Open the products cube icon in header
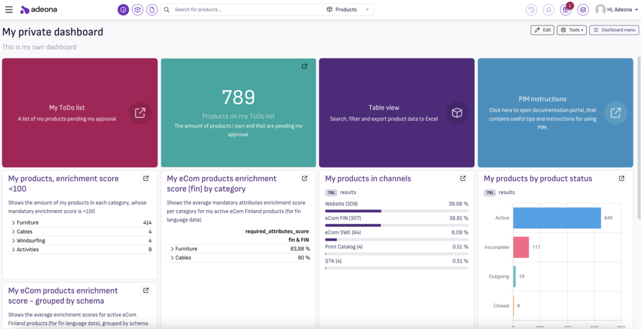 (138, 10)
